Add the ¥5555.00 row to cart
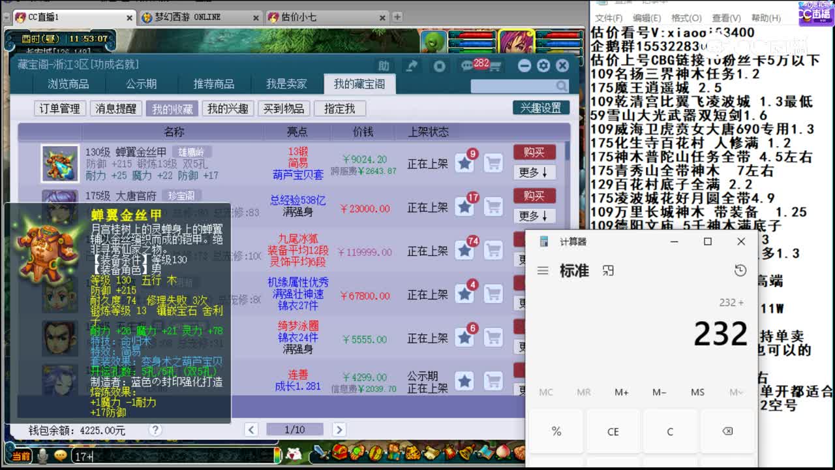This screenshot has height=470, width=835. click(x=493, y=338)
